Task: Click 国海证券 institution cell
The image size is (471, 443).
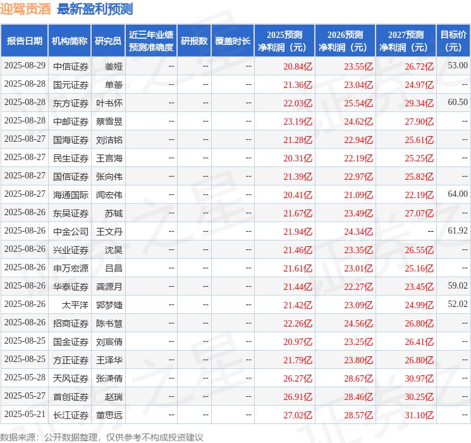Action: (x=71, y=140)
